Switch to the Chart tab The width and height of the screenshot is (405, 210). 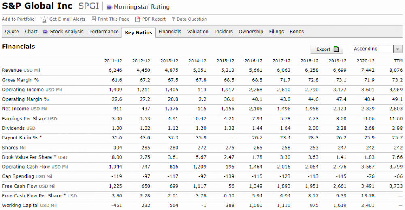coord(31,32)
